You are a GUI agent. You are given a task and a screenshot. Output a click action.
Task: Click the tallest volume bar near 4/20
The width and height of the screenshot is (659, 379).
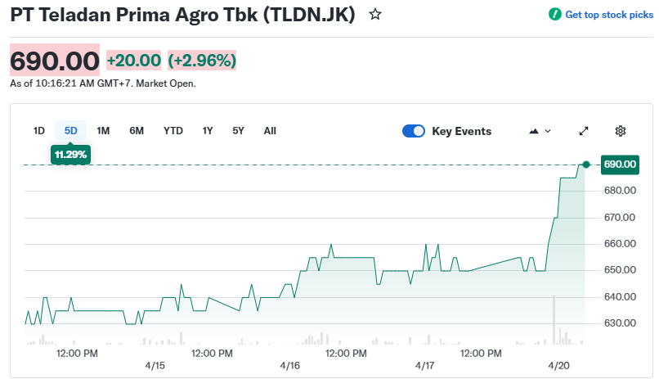[x=554, y=319]
